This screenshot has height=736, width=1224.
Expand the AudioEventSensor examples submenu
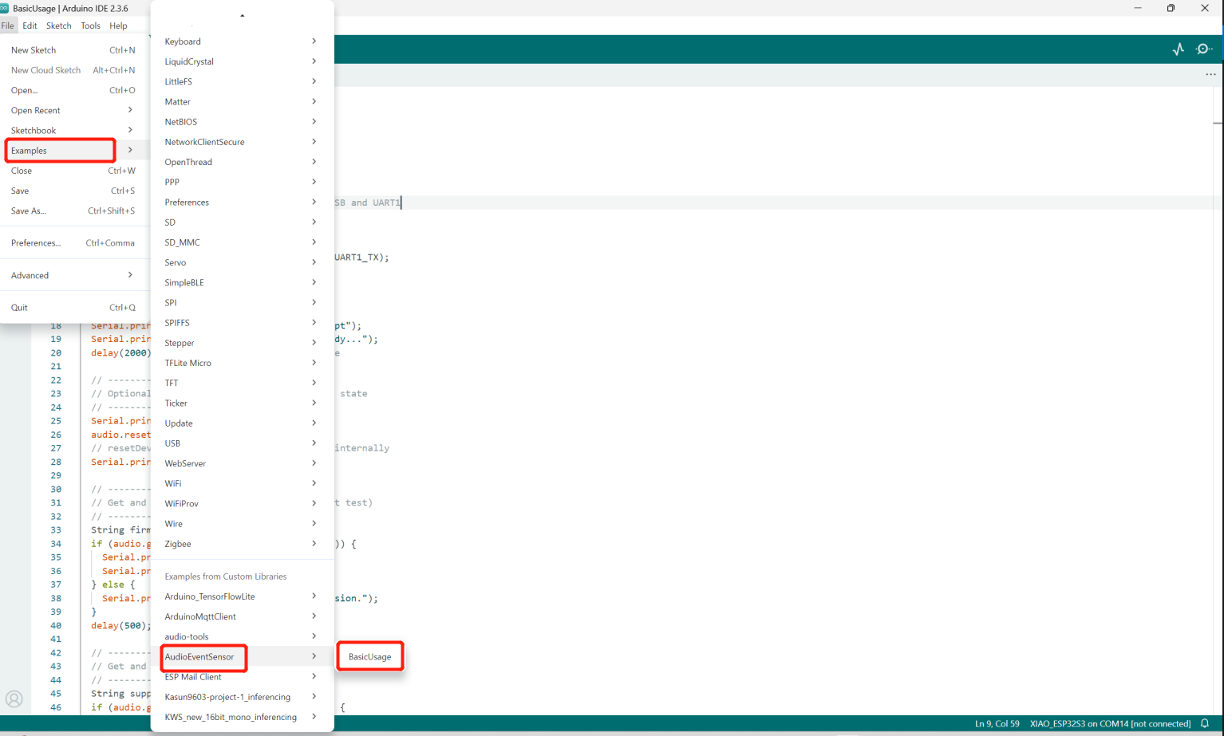314,656
